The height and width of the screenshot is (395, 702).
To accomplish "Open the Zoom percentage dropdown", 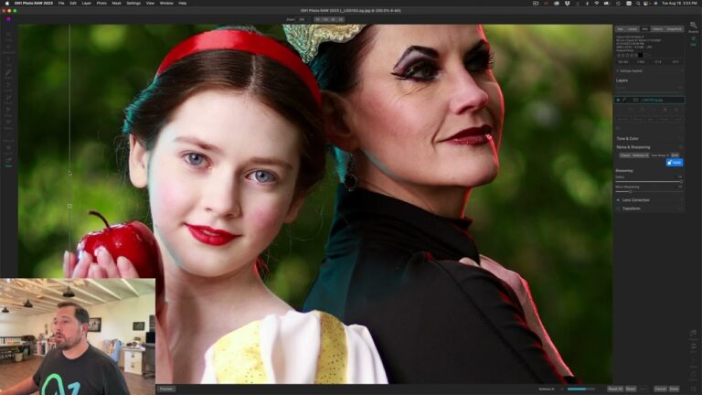I will [x=304, y=20].
